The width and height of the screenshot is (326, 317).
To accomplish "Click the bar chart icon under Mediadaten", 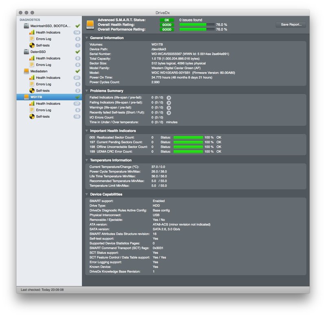I will point(32,78).
